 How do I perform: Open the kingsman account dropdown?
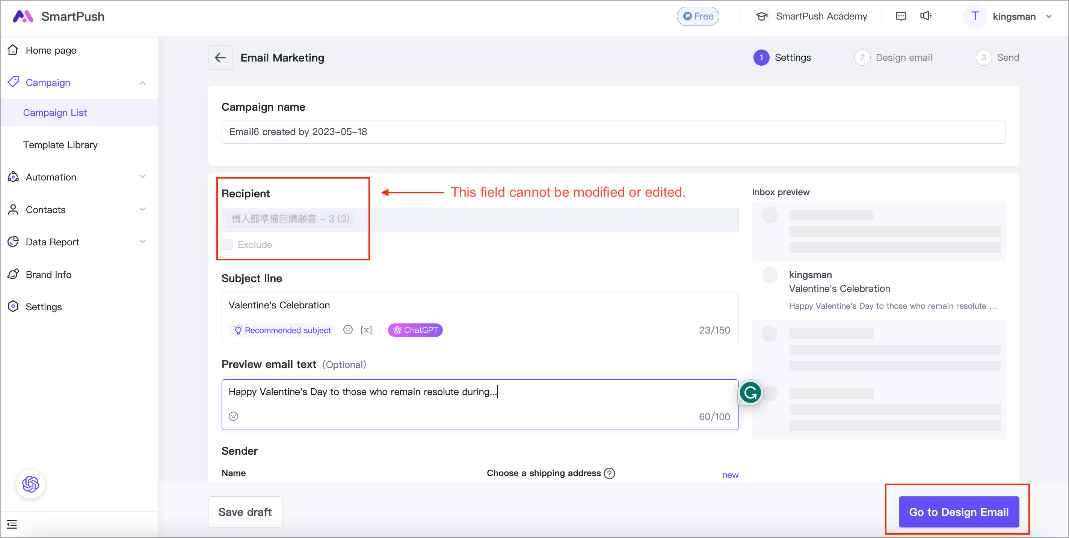tap(1009, 17)
